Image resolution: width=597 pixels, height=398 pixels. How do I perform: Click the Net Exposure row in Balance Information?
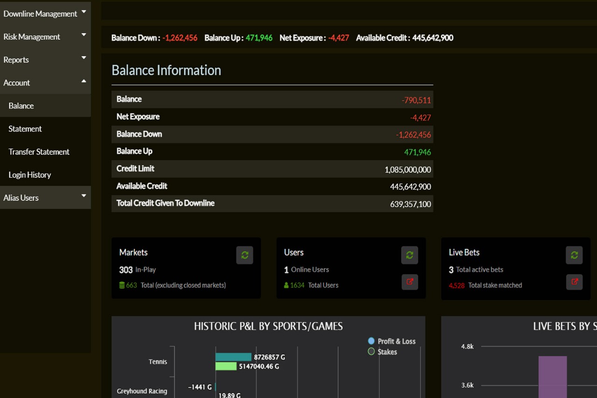pyautogui.click(x=272, y=117)
